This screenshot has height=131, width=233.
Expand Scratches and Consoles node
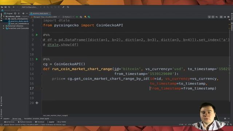(x=4, y=28)
